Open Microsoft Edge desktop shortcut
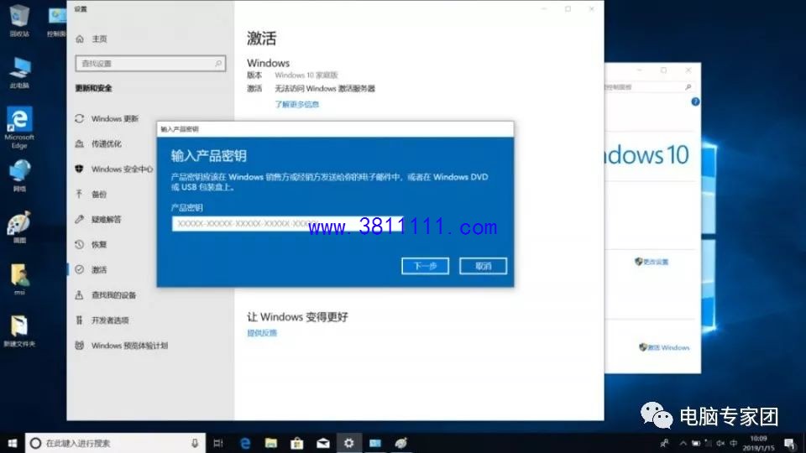806x453 pixels. 19,128
